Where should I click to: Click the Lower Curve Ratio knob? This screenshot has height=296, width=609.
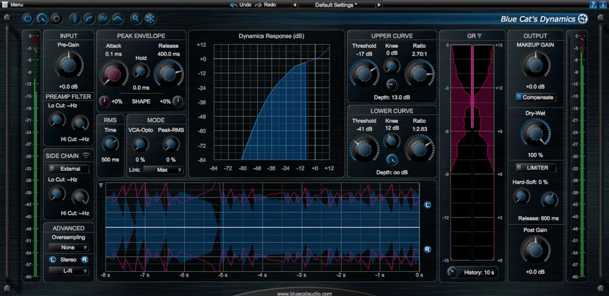tap(420, 148)
